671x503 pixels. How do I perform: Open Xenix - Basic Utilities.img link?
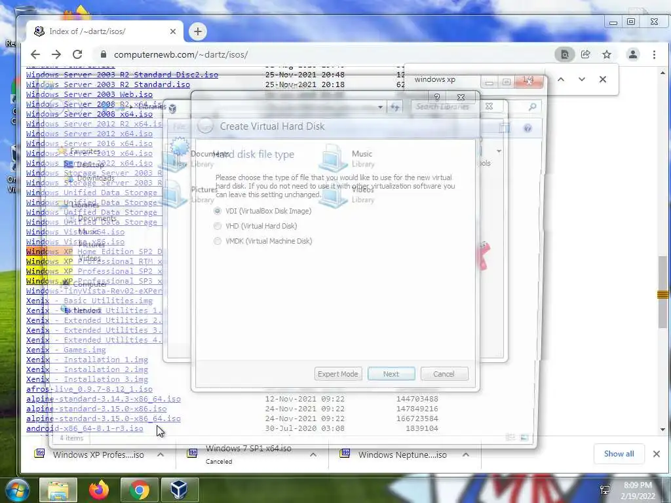[89, 300]
